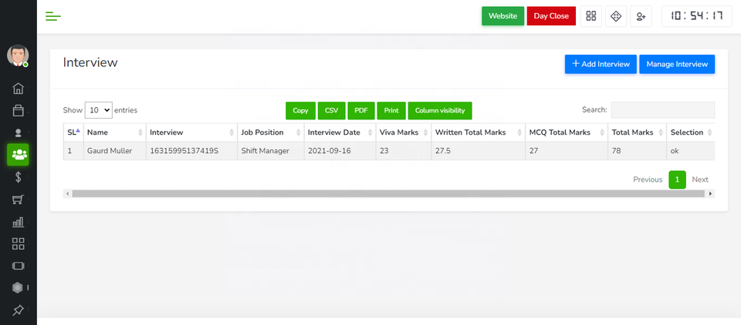
Task: Click the pin icon in sidebar
Action: (19, 310)
